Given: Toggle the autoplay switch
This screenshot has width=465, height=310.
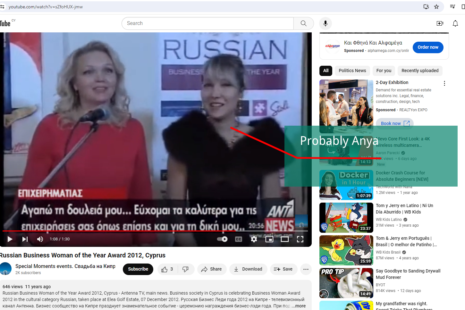Looking at the screenshot, I should click(x=222, y=239).
